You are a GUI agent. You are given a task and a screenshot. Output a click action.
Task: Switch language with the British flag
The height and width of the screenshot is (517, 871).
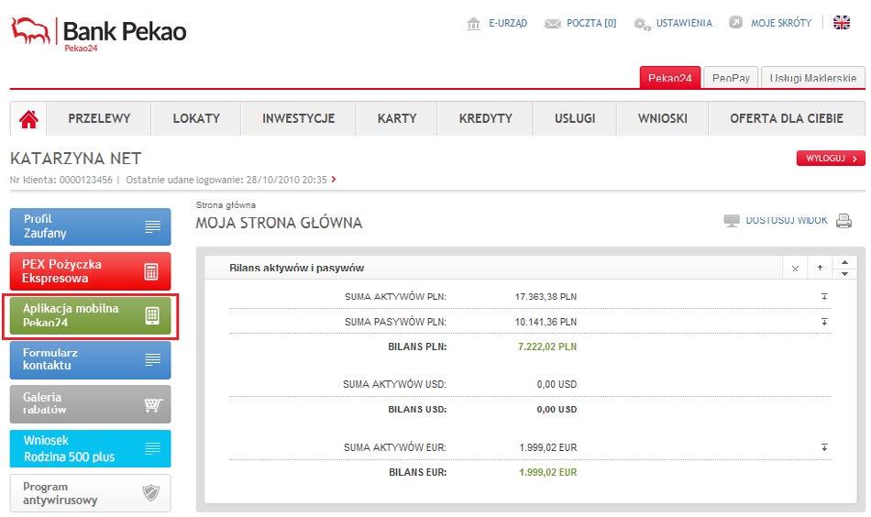pyautogui.click(x=842, y=23)
